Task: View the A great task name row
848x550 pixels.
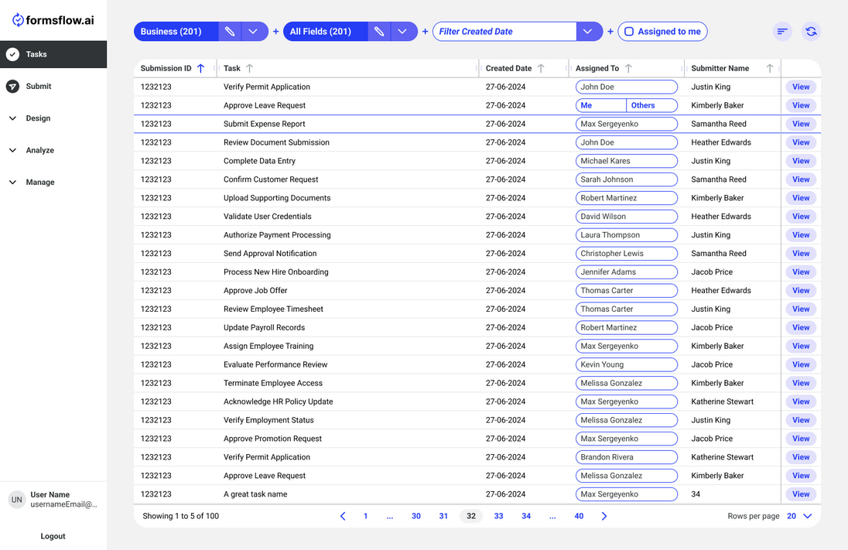Action: (801, 494)
